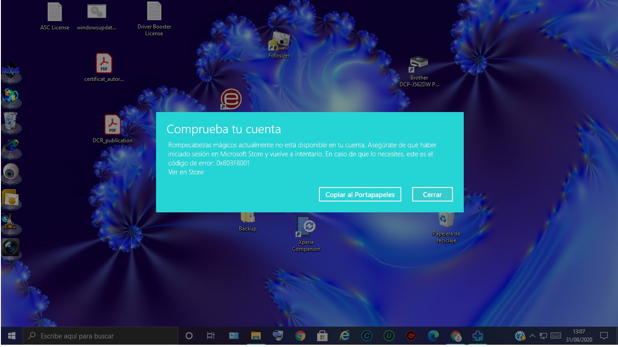The image size is (618, 347).
Task: Click Copiar al Portapapeles button
Action: [x=360, y=194]
